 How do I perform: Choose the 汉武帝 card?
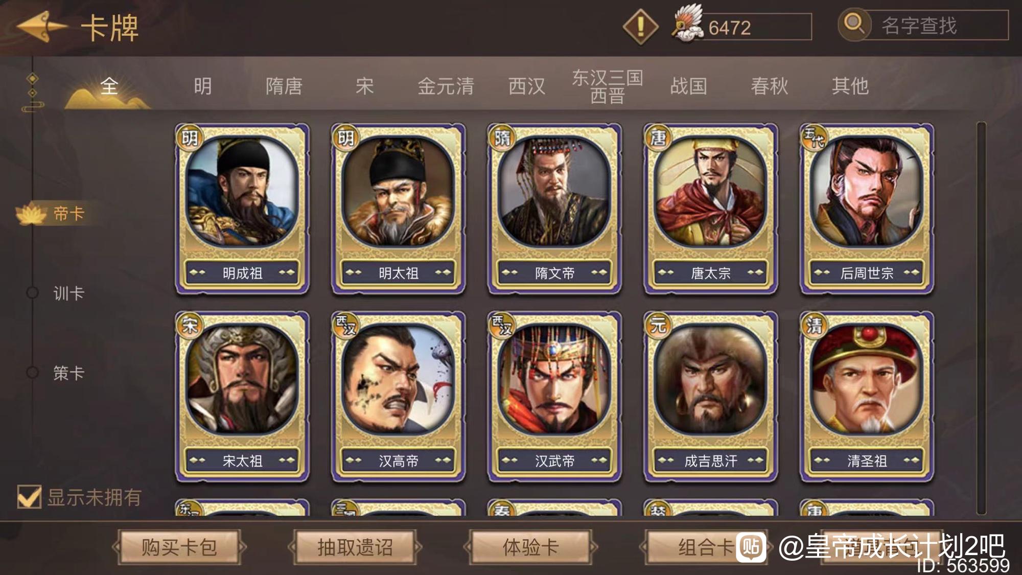coord(554,397)
